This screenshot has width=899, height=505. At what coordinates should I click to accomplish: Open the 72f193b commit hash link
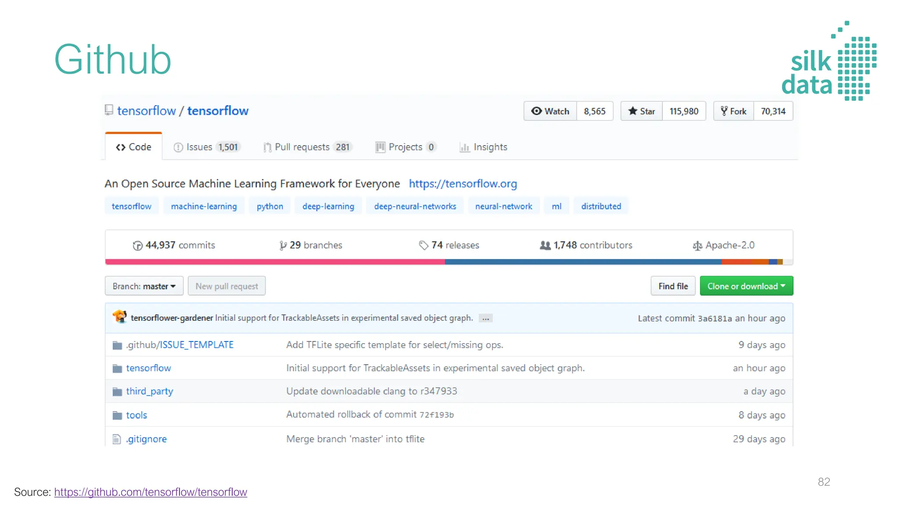click(x=436, y=415)
